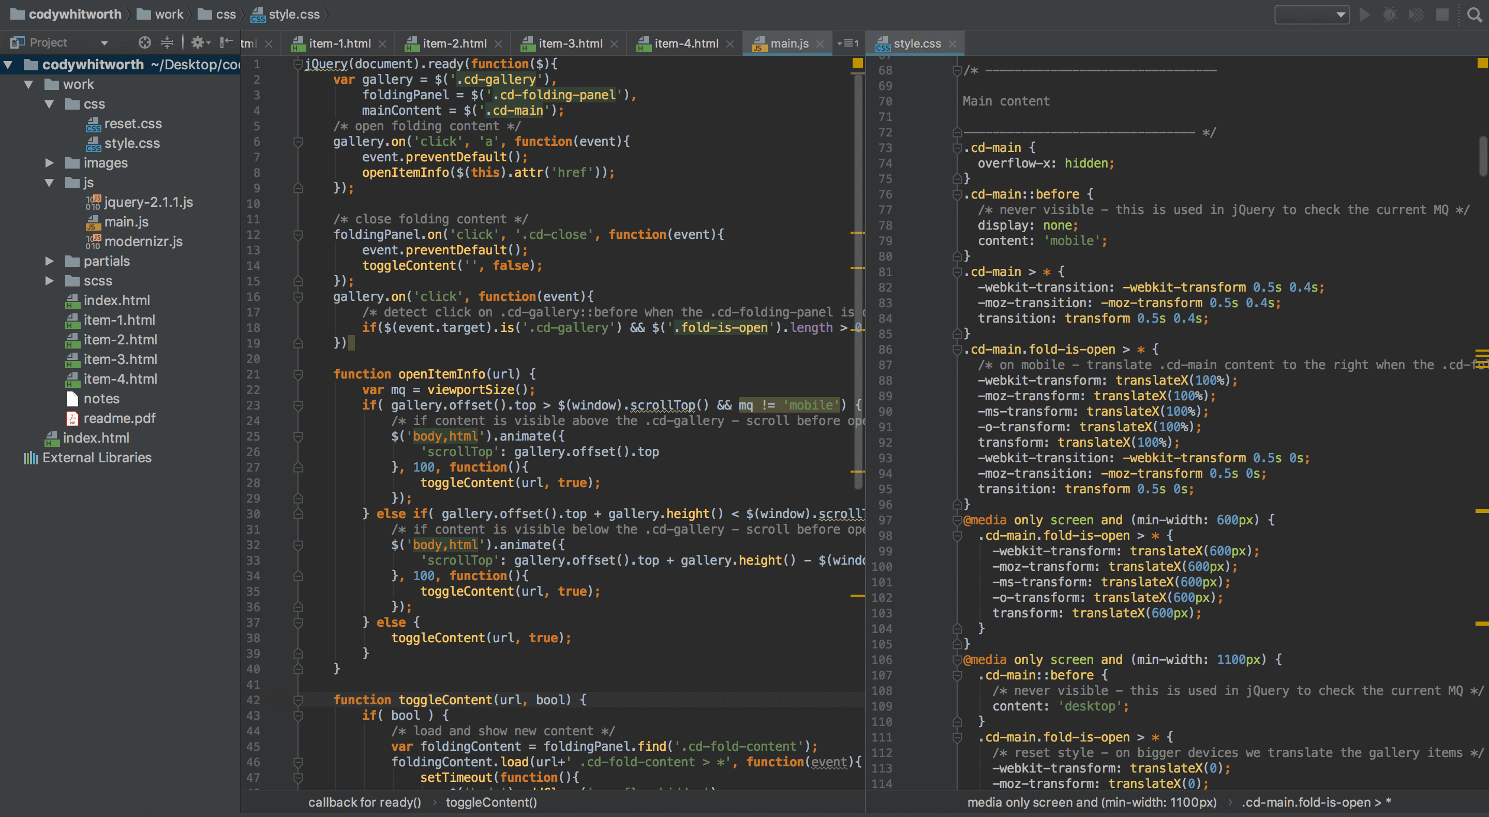This screenshot has height=817, width=1489.
Task: Open modernizr.js in project tree
Action: (x=134, y=241)
